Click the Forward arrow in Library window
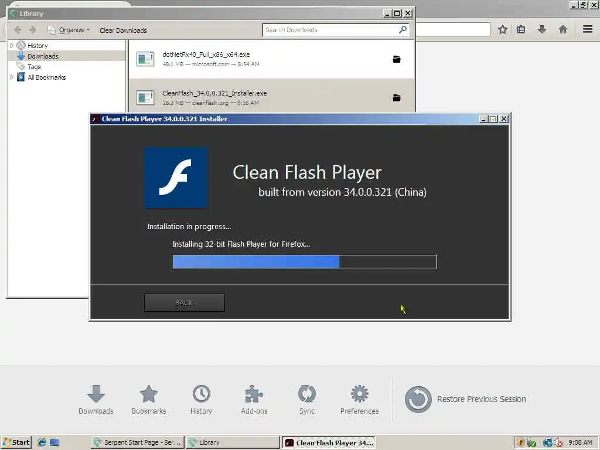600x450 pixels. pos(33,30)
